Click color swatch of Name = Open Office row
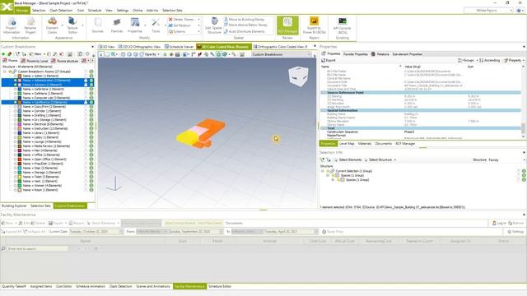The height and width of the screenshot is (296, 527). [20, 160]
